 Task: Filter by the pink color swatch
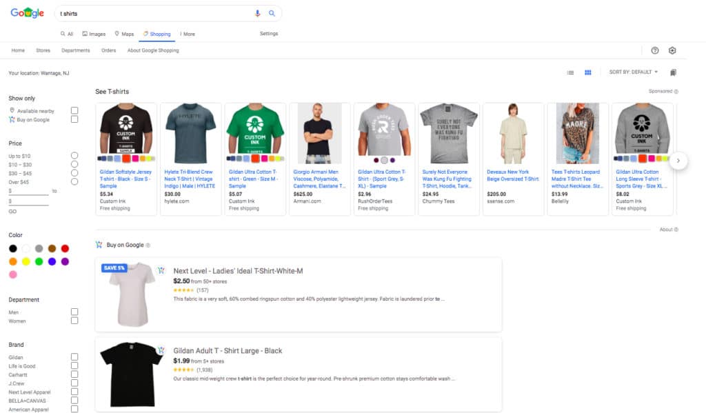coord(13,274)
